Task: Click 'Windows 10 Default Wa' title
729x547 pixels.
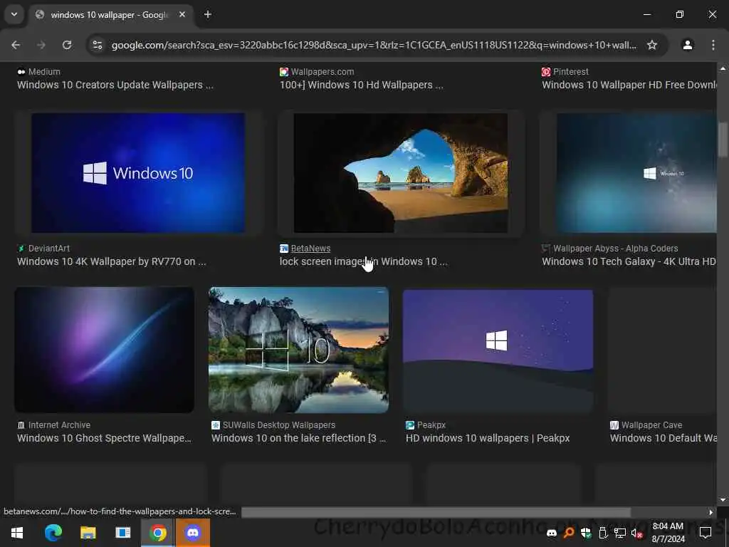Action: point(663,439)
